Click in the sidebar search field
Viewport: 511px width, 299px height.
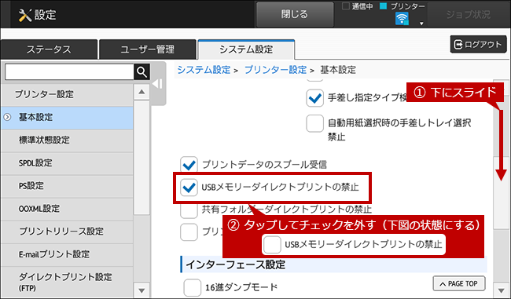tap(69, 71)
